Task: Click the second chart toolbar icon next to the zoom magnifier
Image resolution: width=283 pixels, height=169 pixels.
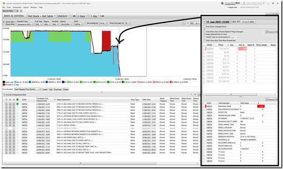Action: [188, 23]
